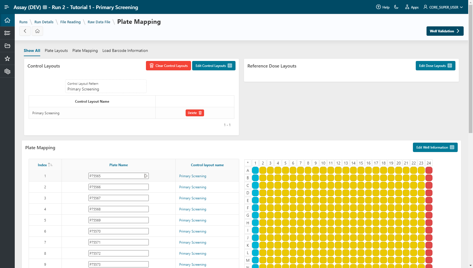Screen dimensions: 473x268
Task: Click the red well in row K
Action: coord(429,245)
